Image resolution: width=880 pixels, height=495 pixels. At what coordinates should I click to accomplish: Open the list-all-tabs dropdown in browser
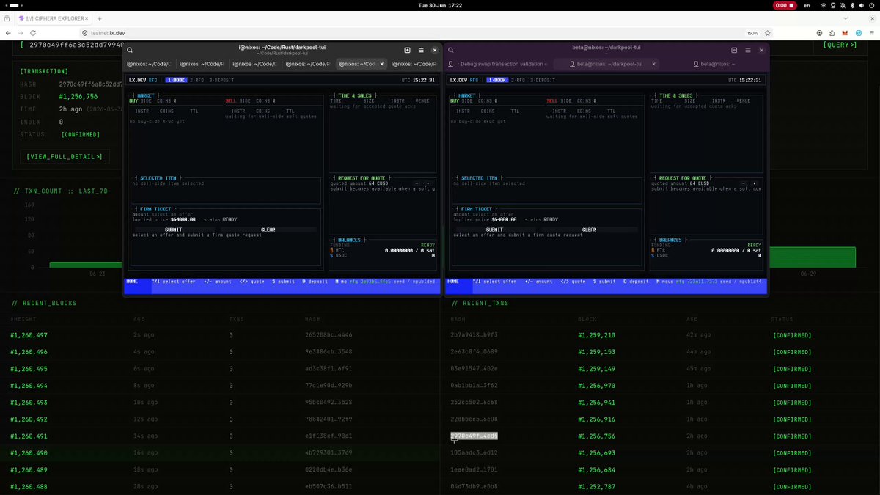pyautogui.click(x=846, y=18)
